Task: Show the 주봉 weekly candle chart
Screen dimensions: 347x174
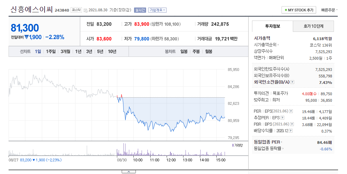Action: pyautogui.click(x=196, y=51)
